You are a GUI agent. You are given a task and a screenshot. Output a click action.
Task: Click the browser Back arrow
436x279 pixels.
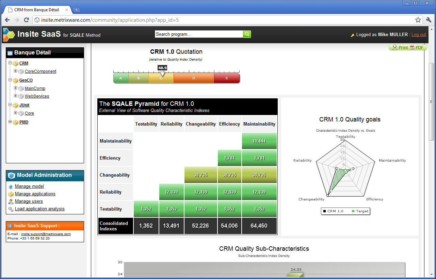(7, 20)
